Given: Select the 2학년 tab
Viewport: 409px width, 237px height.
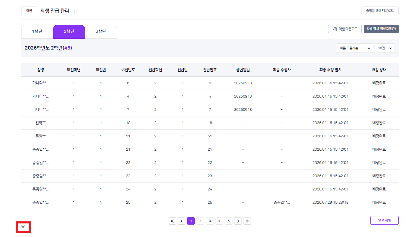Looking at the screenshot, I should click(x=69, y=32).
